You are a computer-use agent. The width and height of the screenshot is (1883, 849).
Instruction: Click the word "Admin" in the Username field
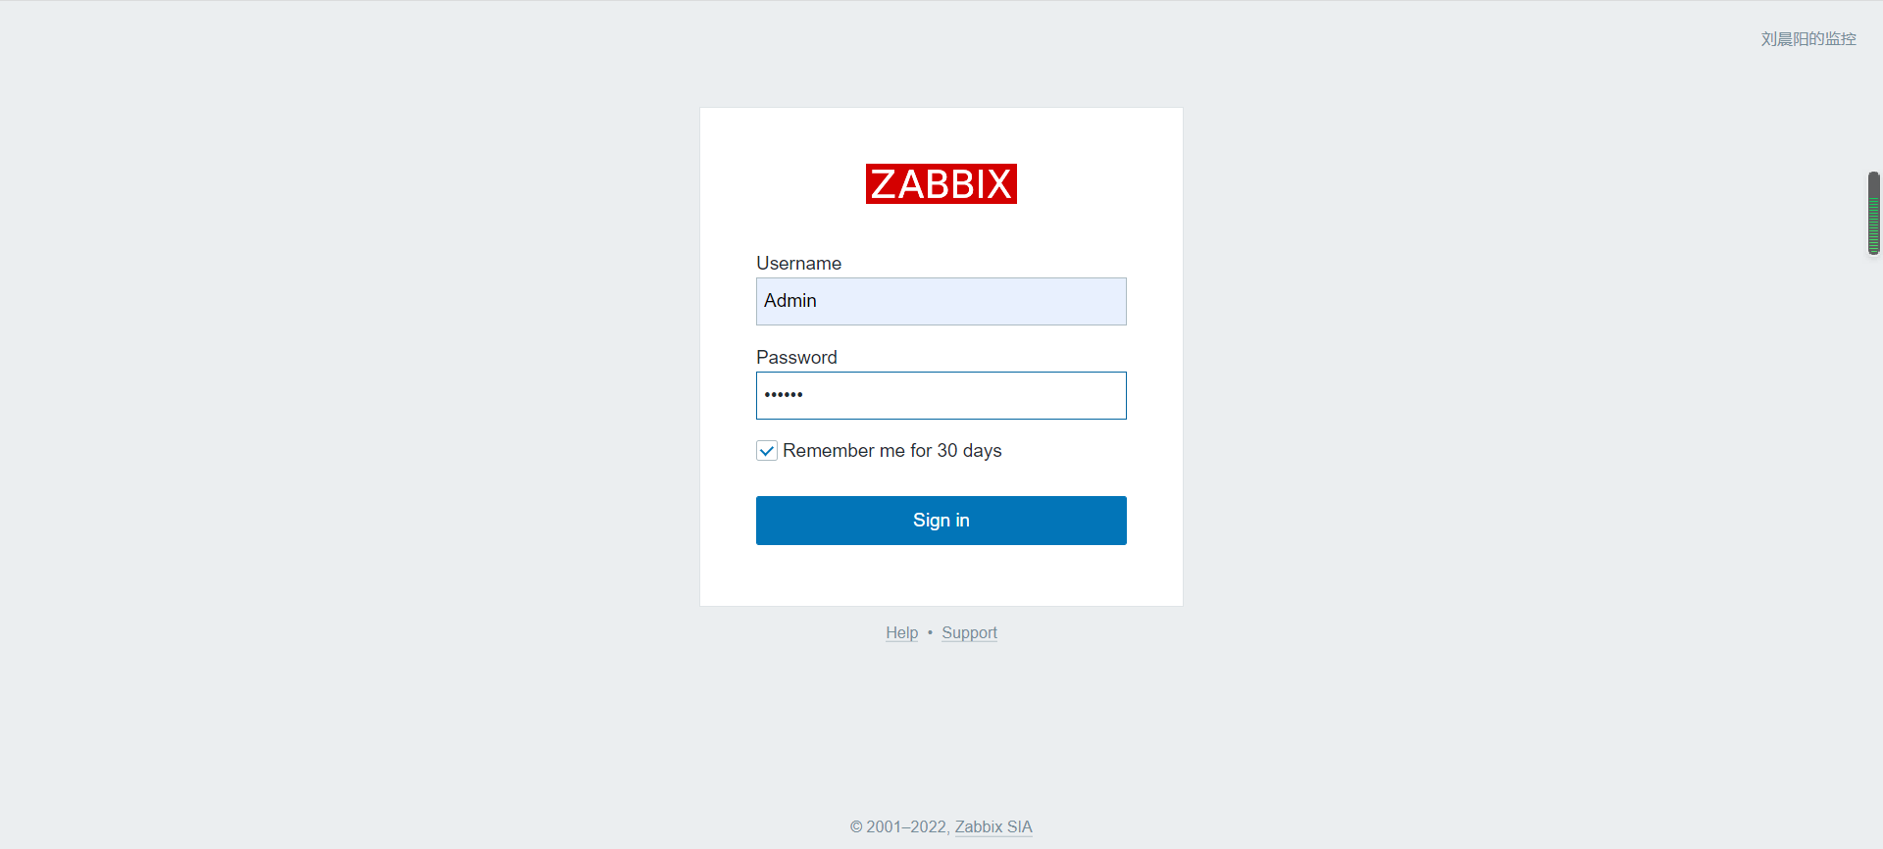point(790,301)
